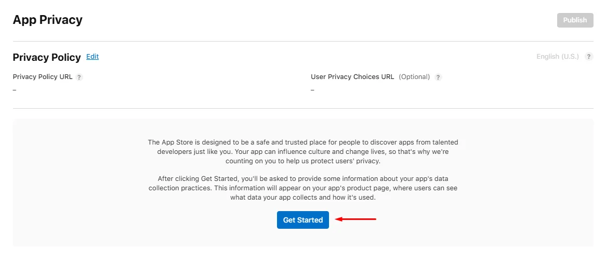
Task: Open the Edit link beside Privacy Policy
Action: click(93, 57)
